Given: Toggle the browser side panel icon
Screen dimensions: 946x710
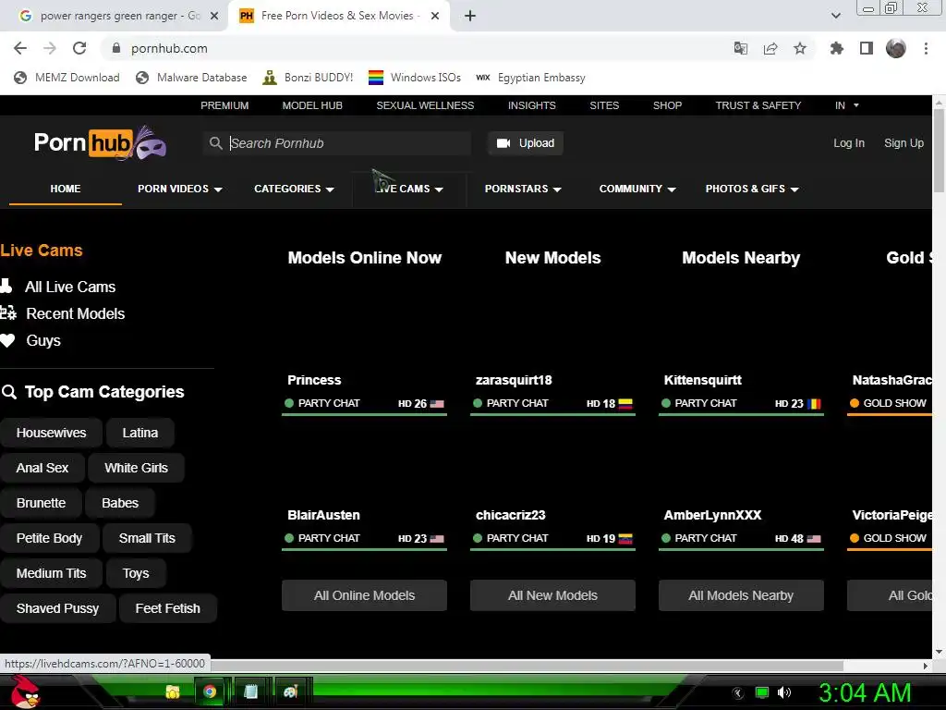Looking at the screenshot, I should point(867,48).
